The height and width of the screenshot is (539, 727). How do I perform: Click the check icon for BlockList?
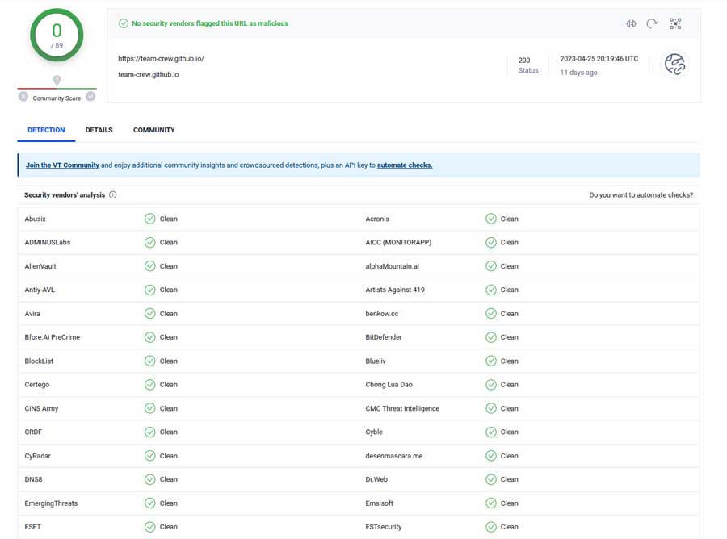point(149,361)
